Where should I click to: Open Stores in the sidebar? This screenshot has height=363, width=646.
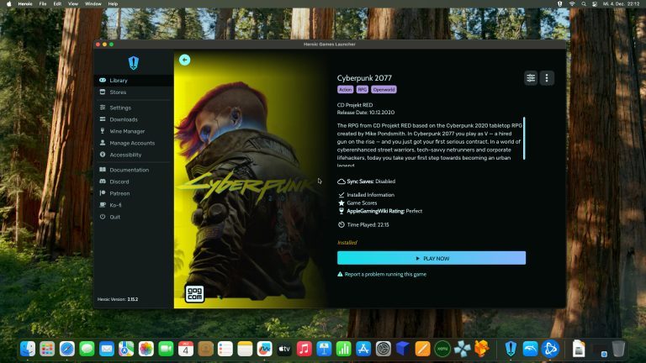click(x=134, y=92)
